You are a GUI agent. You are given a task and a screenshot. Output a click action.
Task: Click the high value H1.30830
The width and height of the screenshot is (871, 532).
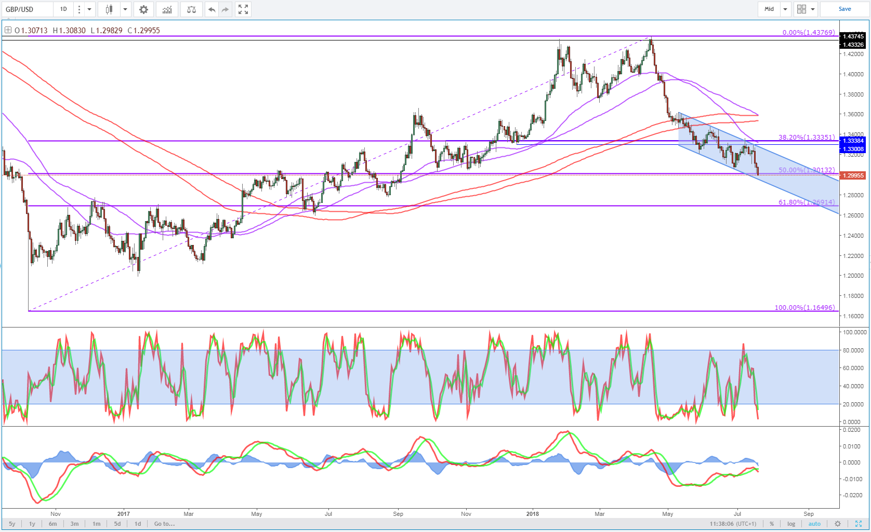pos(69,30)
